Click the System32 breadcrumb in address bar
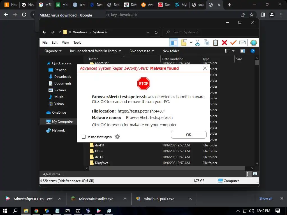The image size is (287, 215). coord(100,32)
